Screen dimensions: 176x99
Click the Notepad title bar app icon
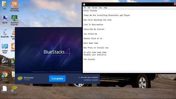pos(84,4)
